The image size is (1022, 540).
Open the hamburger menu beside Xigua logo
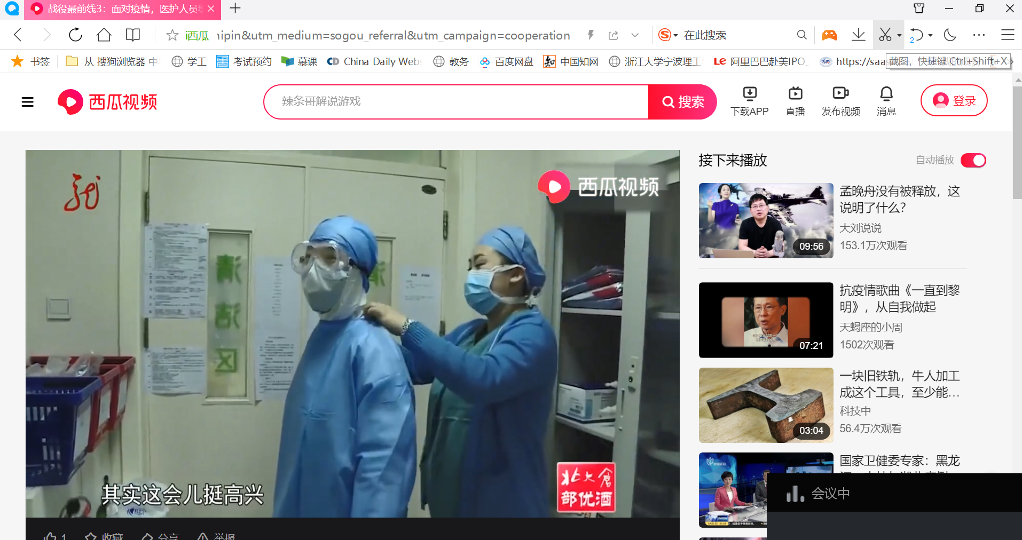point(28,102)
